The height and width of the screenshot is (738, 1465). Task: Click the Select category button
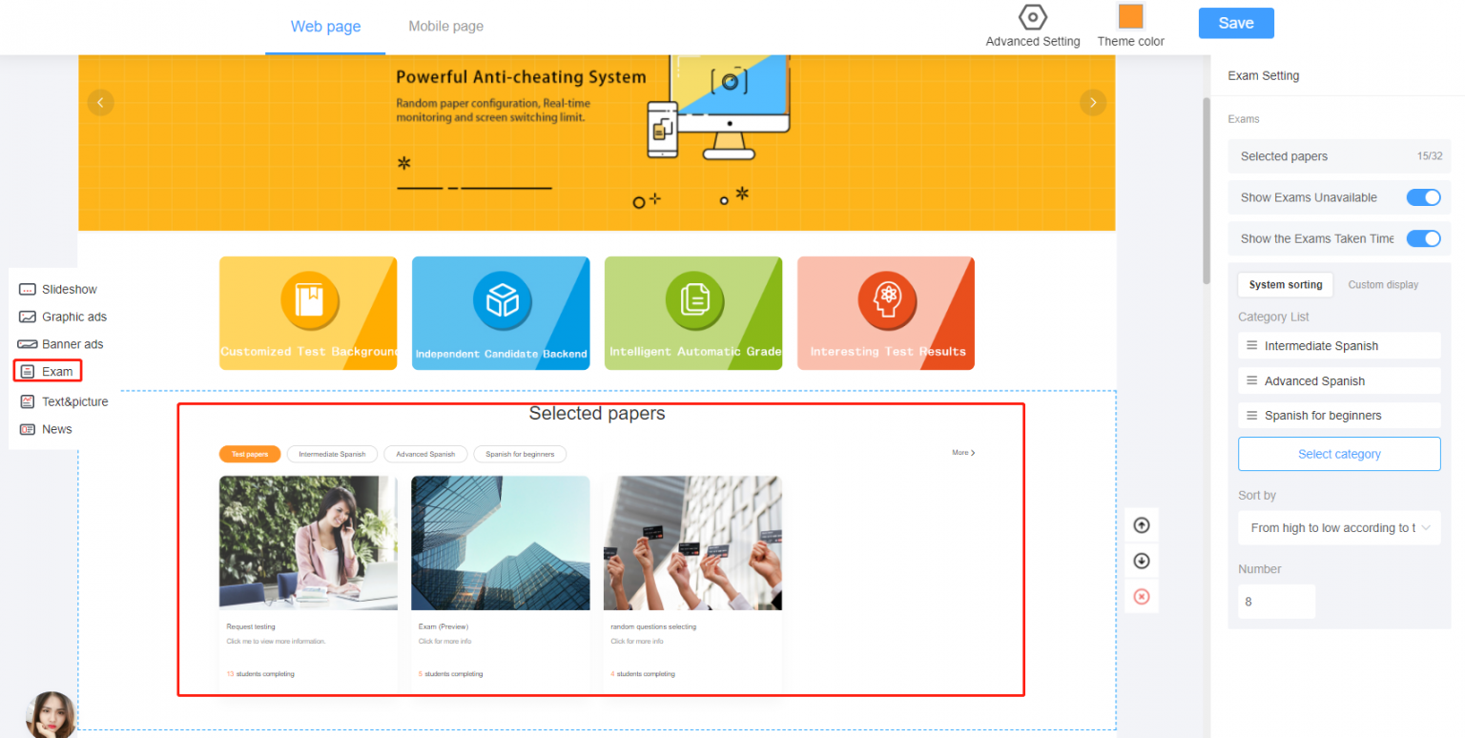[1339, 454]
